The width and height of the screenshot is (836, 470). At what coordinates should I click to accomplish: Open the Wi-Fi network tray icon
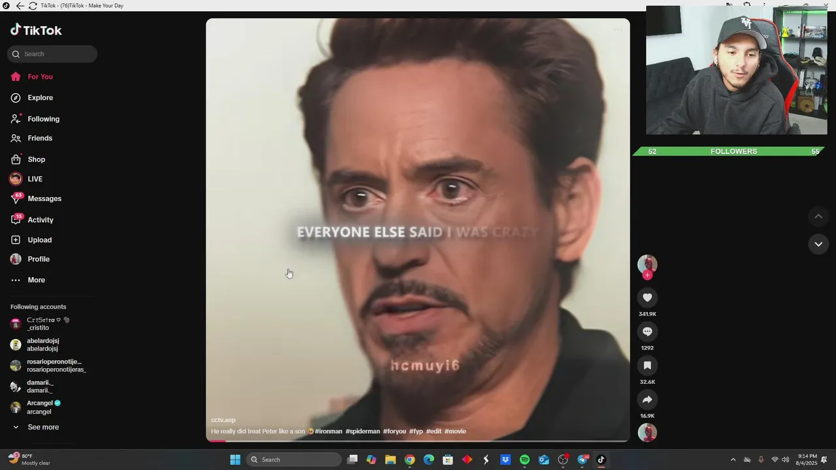coord(775,460)
